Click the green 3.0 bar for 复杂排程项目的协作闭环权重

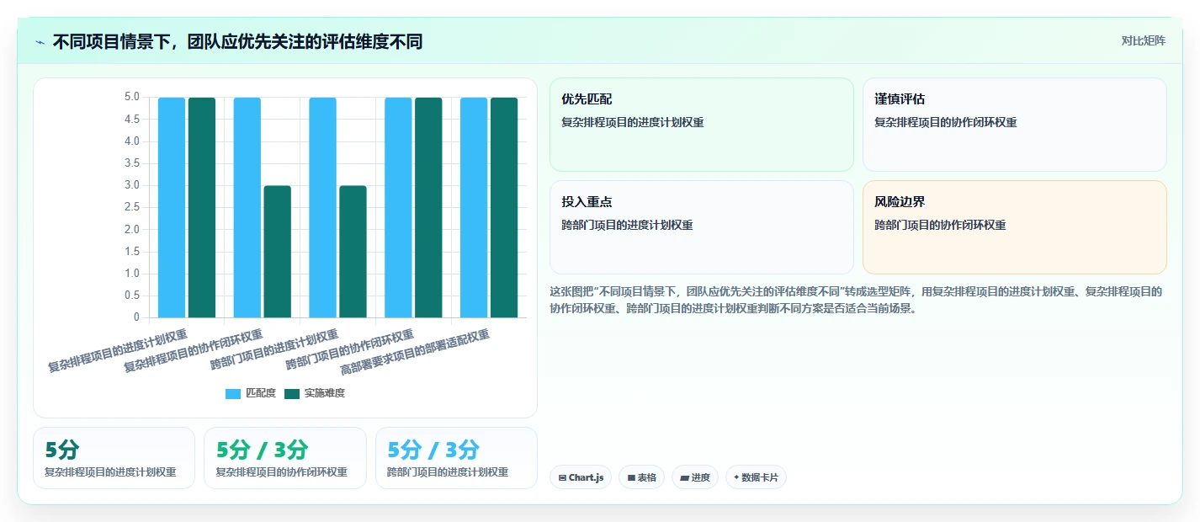pos(278,252)
